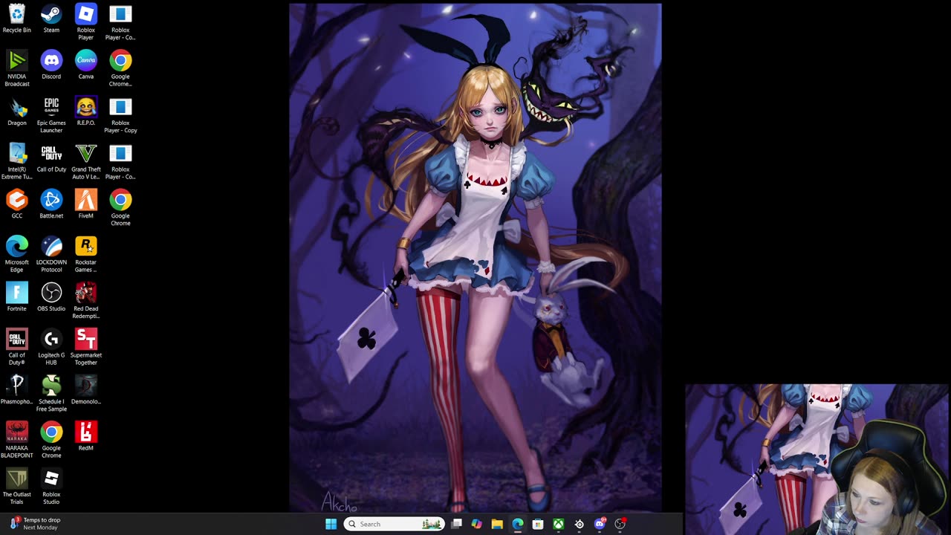This screenshot has height=535, width=951.
Task: Select Grand Theft Auto V desktop shortcut
Action: pyautogui.click(x=86, y=161)
